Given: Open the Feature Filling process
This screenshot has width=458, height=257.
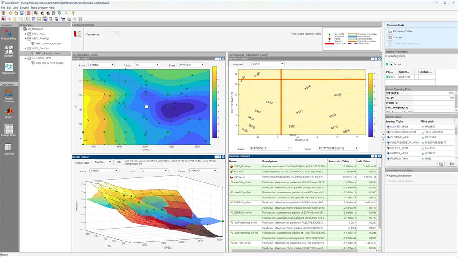Looking at the screenshot, I should point(9,34).
